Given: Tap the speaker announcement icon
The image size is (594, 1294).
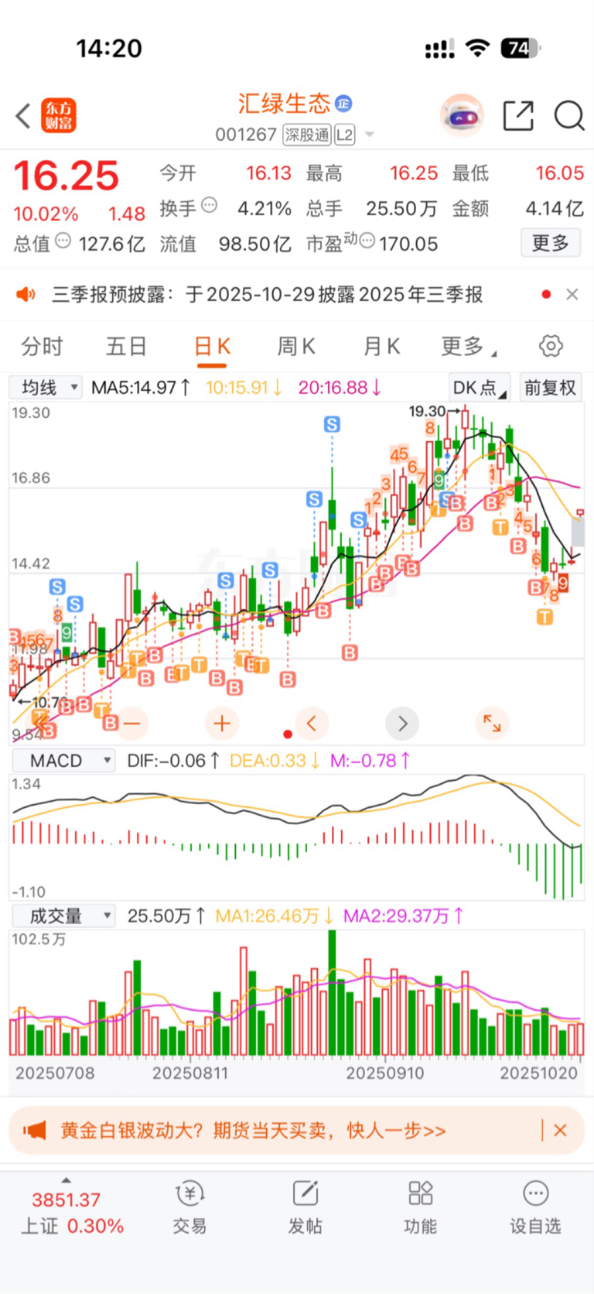Looking at the screenshot, I should coord(26,294).
